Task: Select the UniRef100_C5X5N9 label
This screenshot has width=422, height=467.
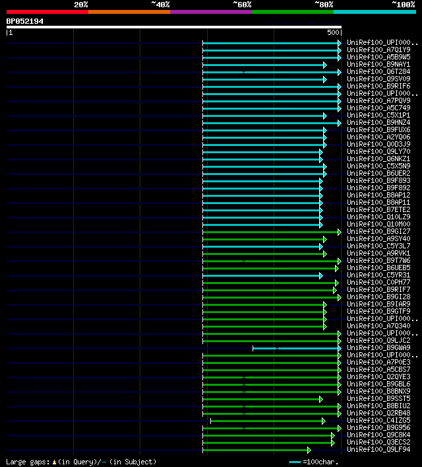Action: click(x=378, y=166)
